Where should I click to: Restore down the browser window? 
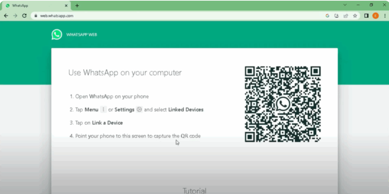pos(371,5)
